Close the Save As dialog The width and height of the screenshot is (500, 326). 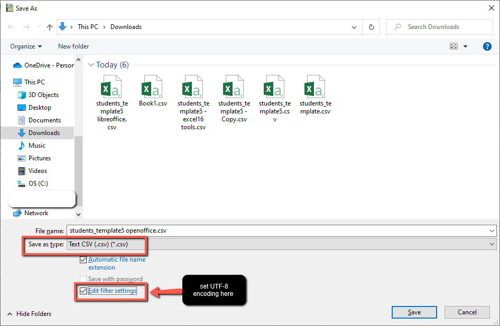[x=492, y=8]
